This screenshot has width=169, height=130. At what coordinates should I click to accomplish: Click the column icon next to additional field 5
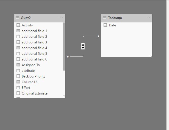pos(18,54)
